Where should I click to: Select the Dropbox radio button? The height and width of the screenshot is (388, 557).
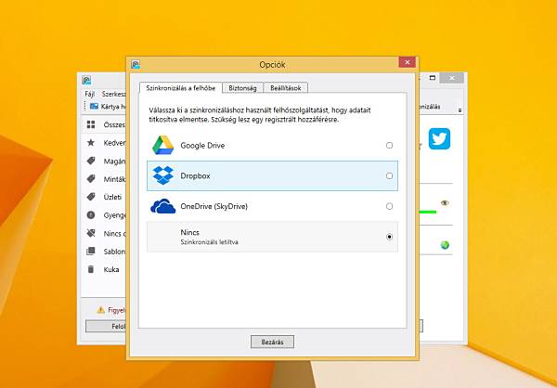click(x=389, y=175)
